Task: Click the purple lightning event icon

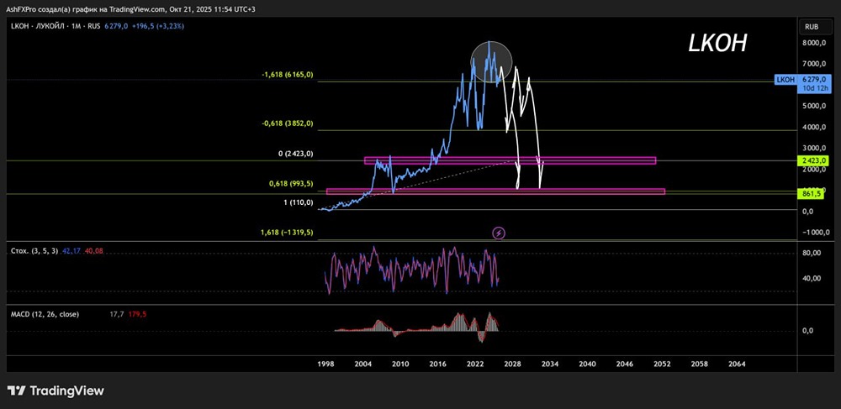Action: pyautogui.click(x=499, y=233)
